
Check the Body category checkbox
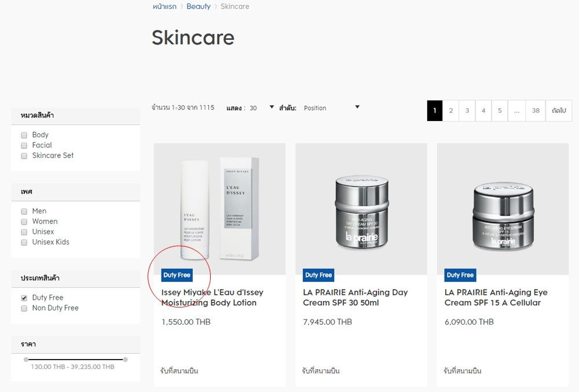tap(24, 135)
